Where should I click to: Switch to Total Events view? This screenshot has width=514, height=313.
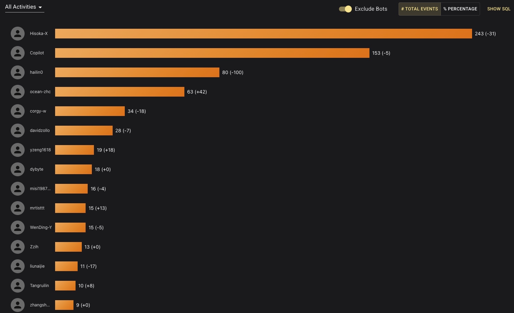pos(419,9)
